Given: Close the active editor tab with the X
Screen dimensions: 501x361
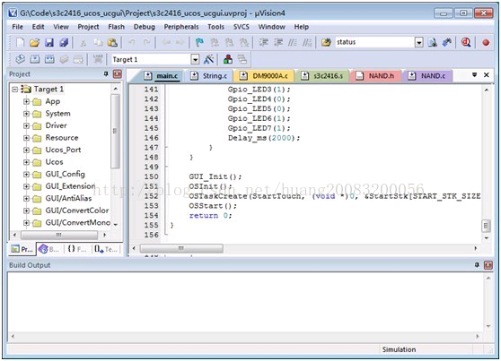Looking at the screenshot, I should 487,75.
